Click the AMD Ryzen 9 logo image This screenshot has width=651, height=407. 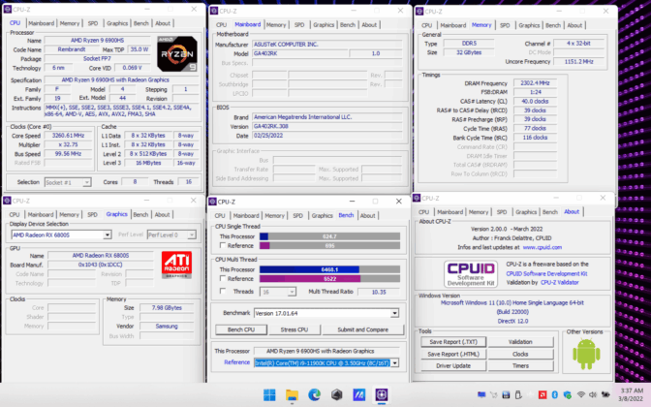click(x=177, y=53)
